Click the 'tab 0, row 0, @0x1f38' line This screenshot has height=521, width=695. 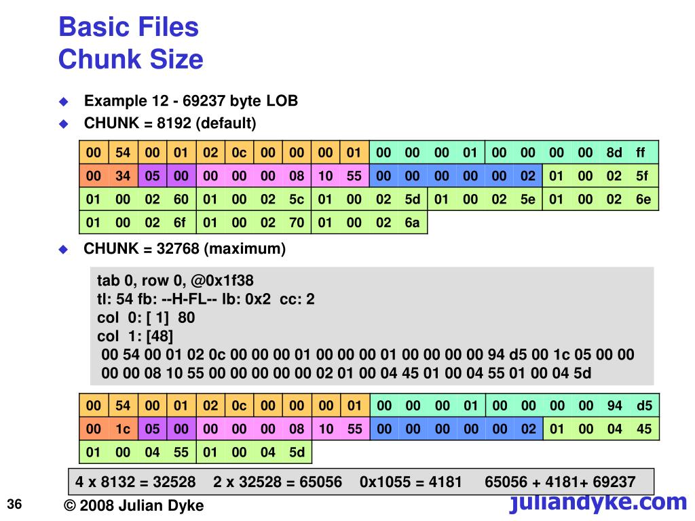coord(176,280)
